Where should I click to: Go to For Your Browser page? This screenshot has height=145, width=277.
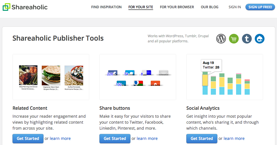click(x=177, y=7)
